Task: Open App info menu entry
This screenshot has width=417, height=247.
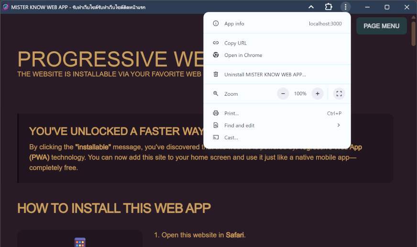Action: (277, 23)
